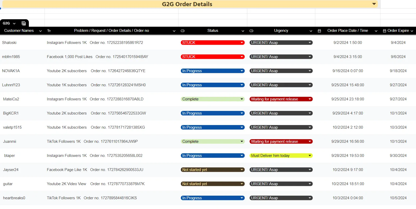
Task: Open the Problem / Request column filter arrow
Action: tap(174, 31)
